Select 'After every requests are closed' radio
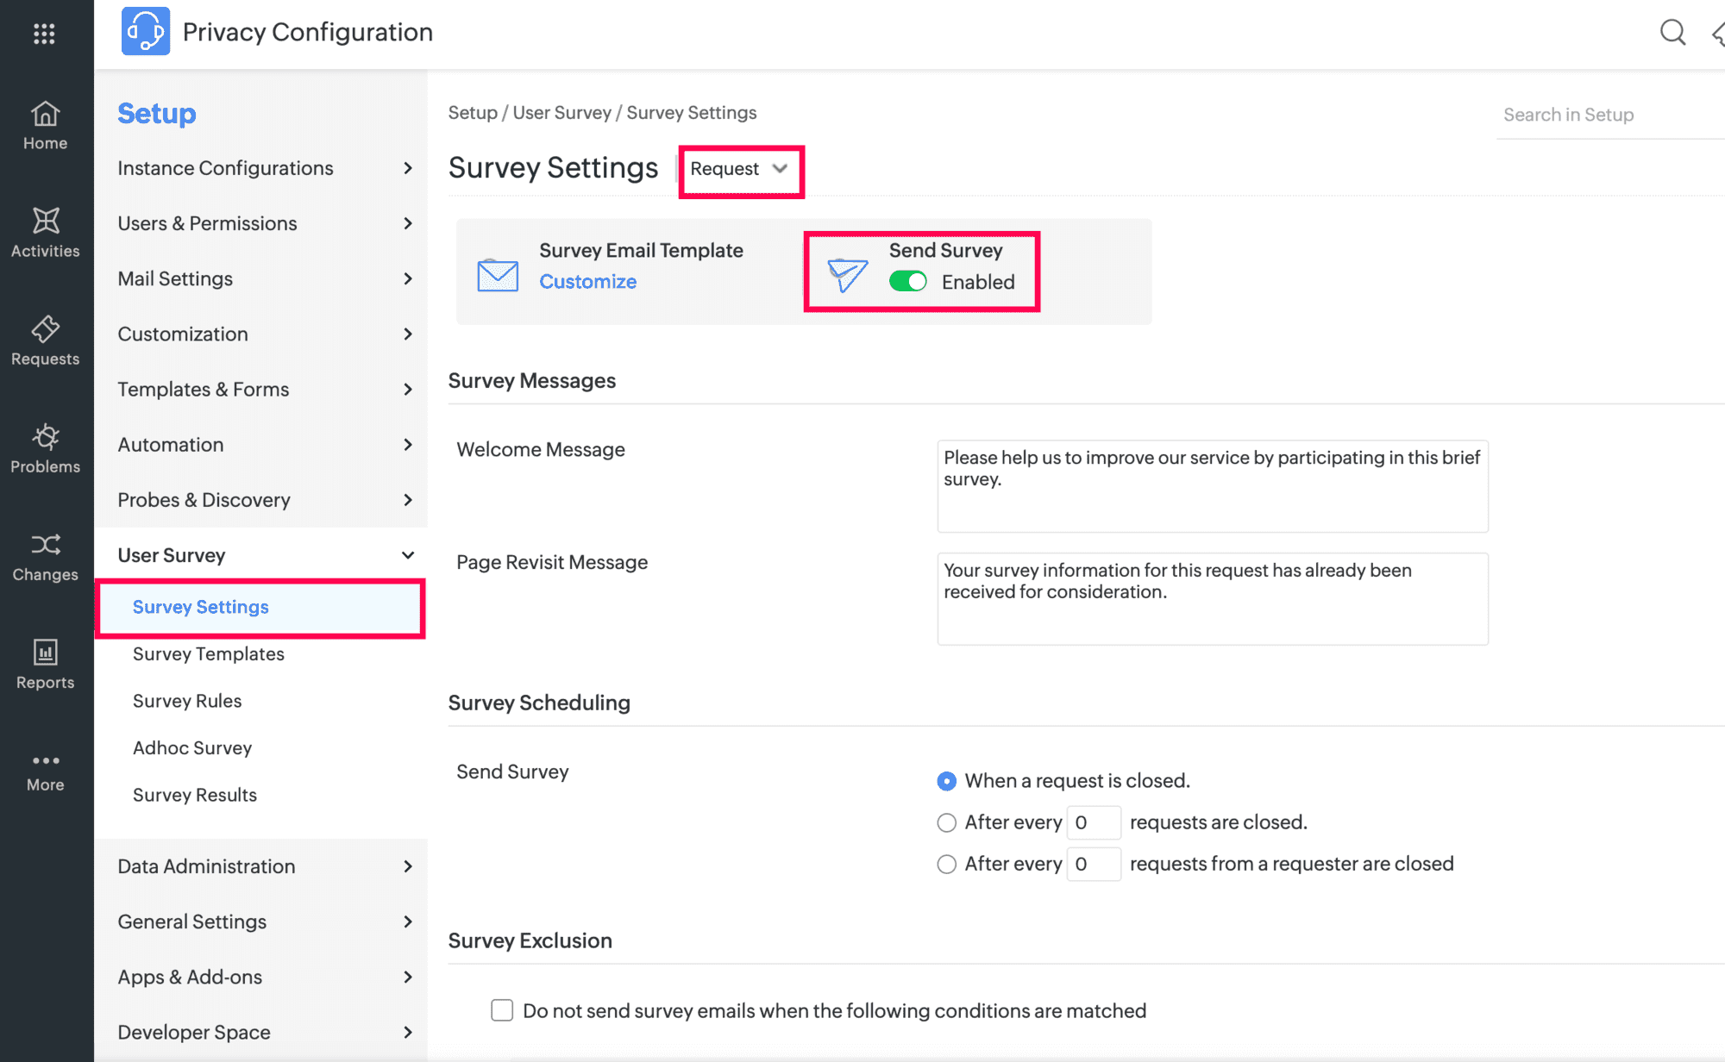The width and height of the screenshot is (1725, 1062). [x=946, y=822]
